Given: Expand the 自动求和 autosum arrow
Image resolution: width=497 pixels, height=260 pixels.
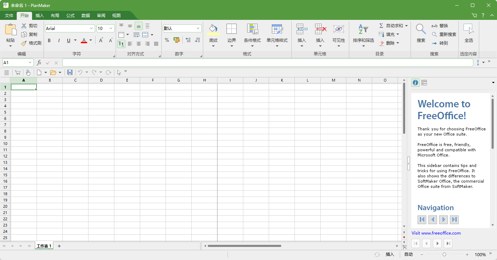Looking at the screenshot, I should click(x=406, y=26).
